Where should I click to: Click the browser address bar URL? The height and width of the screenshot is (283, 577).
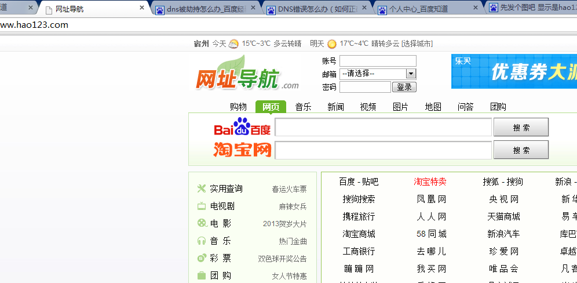[34, 25]
